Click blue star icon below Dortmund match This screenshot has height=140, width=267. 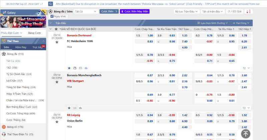coord(69,68)
